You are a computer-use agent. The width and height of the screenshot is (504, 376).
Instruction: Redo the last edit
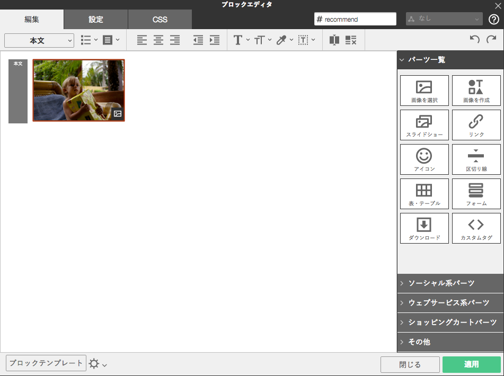click(x=491, y=39)
